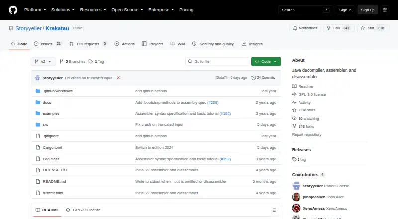Open the Foo.class file
This screenshot has height=219, width=398.
click(x=51, y=159)
